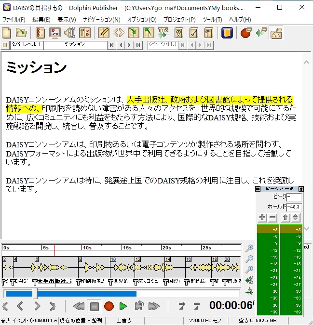Click the right-arrow over A text sync icon
313x325 pixels.
tap(182, 306)
